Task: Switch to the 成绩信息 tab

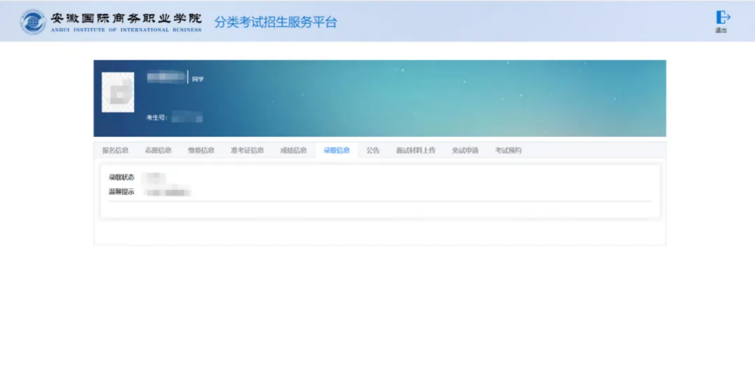Action: (294, 150)
